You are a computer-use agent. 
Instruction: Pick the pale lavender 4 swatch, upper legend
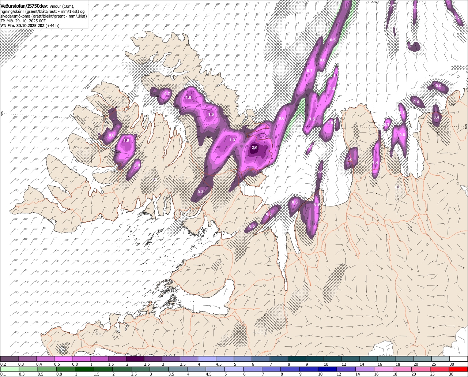click(x=207, y=359)
